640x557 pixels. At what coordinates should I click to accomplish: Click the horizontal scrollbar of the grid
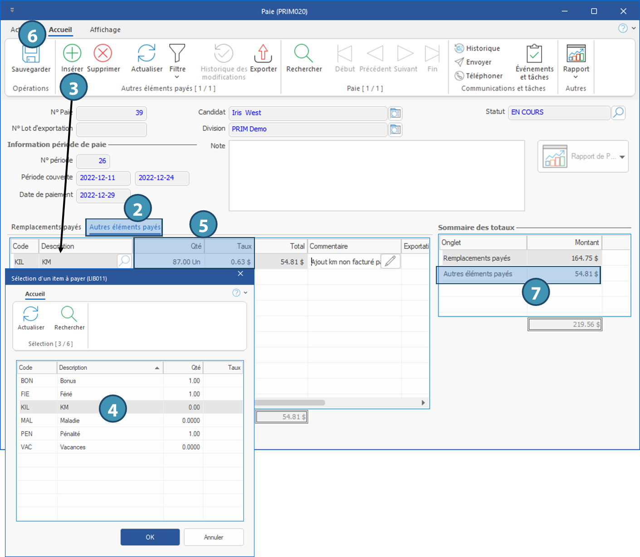290,402
